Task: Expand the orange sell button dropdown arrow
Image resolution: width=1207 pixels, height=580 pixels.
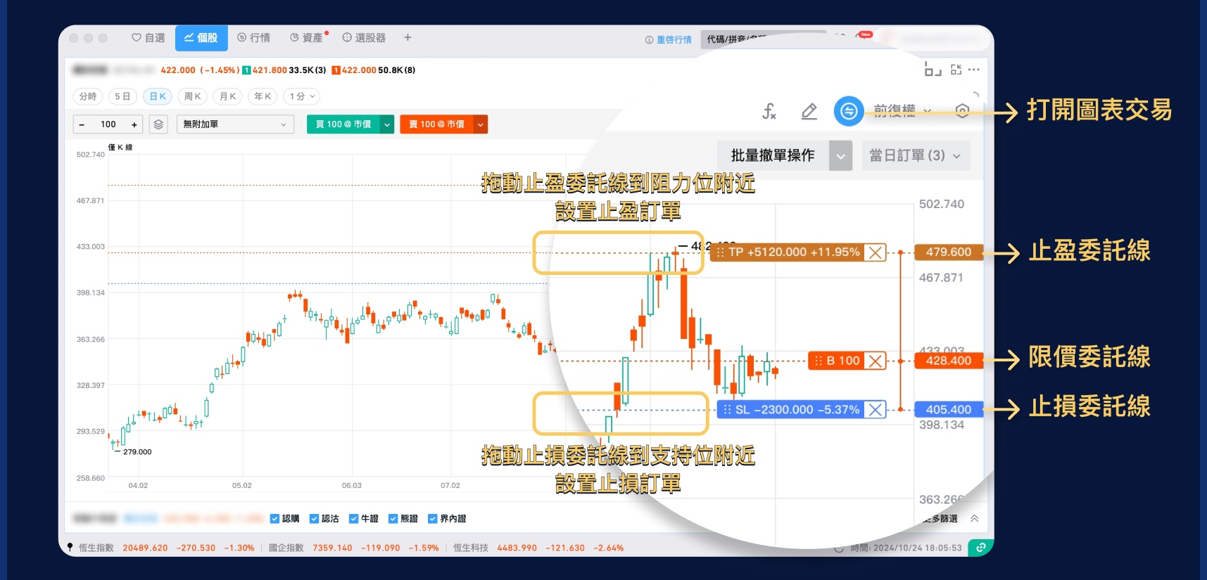Action: click(481, 124)
